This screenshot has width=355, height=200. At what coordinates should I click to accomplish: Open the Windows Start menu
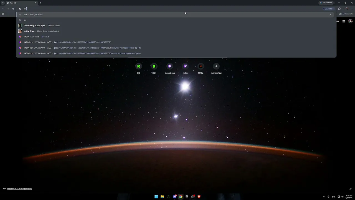156,197
